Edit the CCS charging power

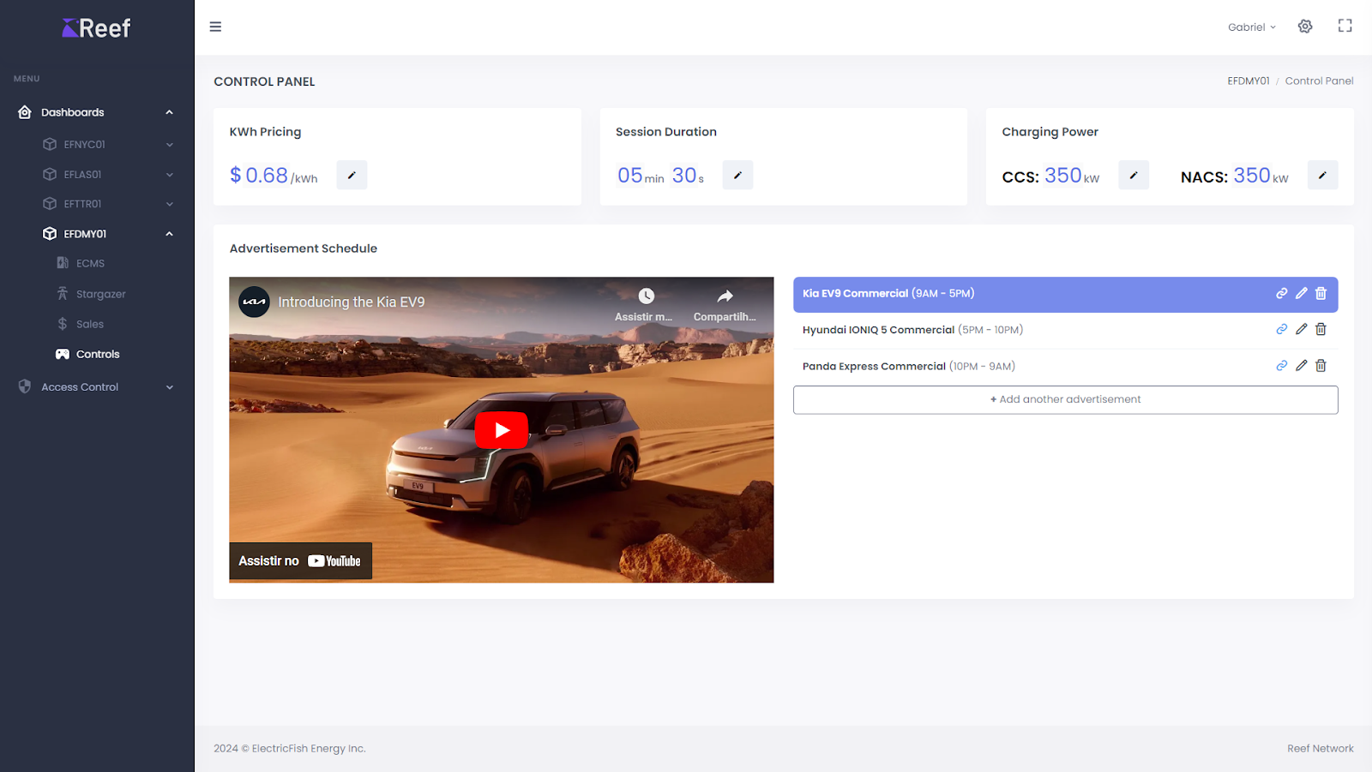click(1133, 175)
